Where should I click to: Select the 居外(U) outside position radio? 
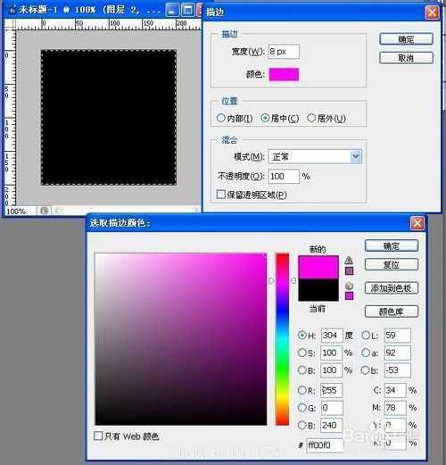point(311,118)
